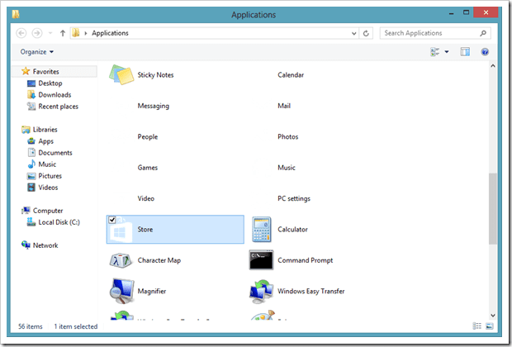
Task: Open the Calculator icon
Action: tap(261, 230)
